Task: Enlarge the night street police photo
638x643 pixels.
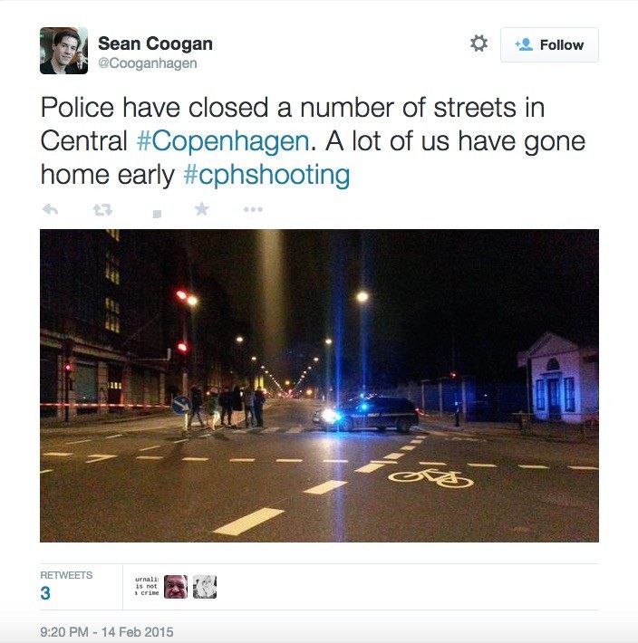Action: point(319,386)
